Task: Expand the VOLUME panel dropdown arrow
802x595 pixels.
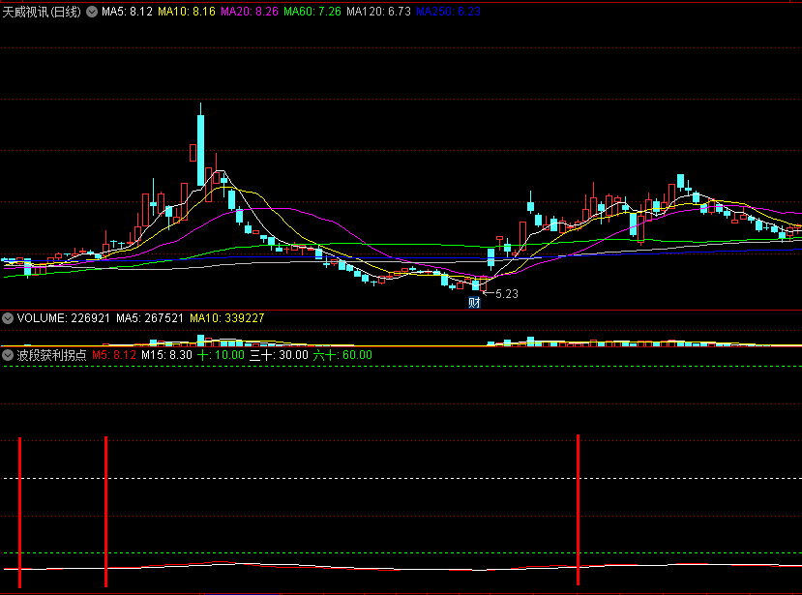Action: [8, 318]
